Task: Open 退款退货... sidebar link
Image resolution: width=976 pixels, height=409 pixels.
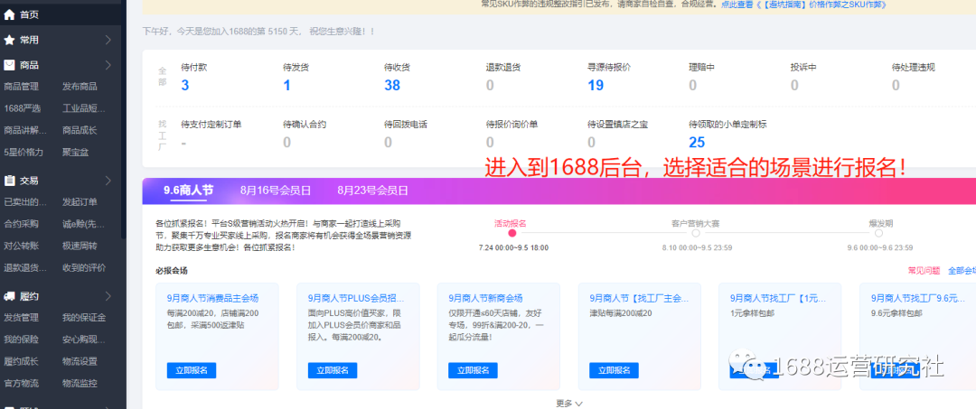Action: (x=25, y=268)
